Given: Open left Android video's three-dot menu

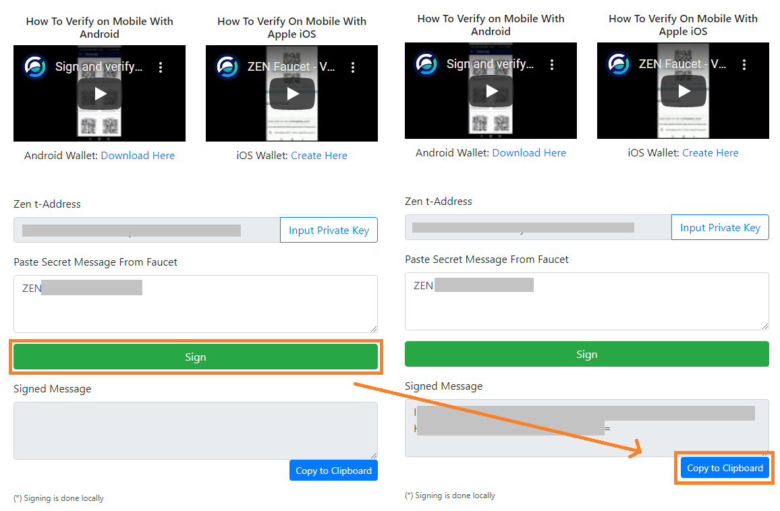Looking at the screenshot, I should [x=160, y=67].
